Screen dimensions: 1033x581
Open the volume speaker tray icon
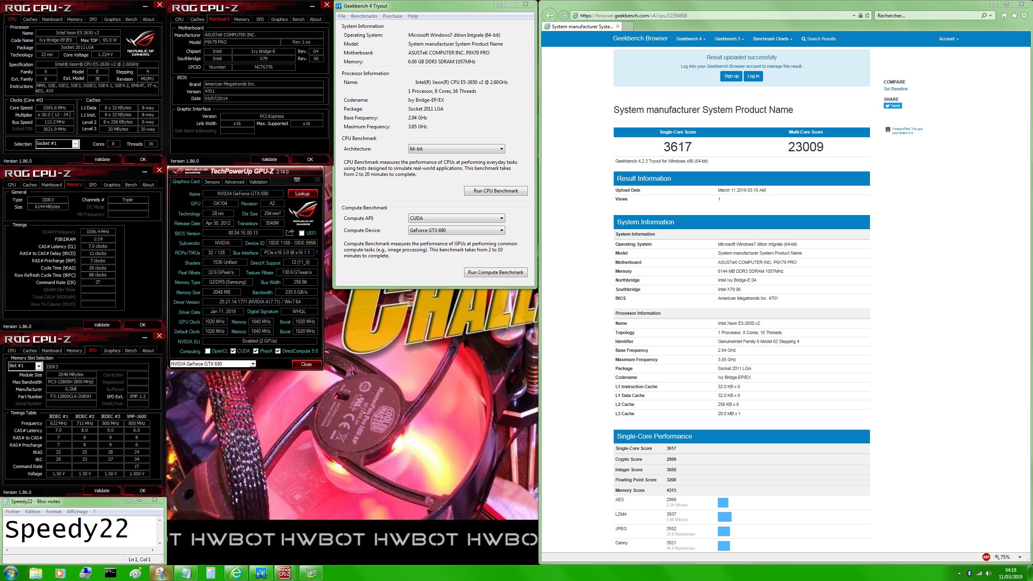coord(988,573)
